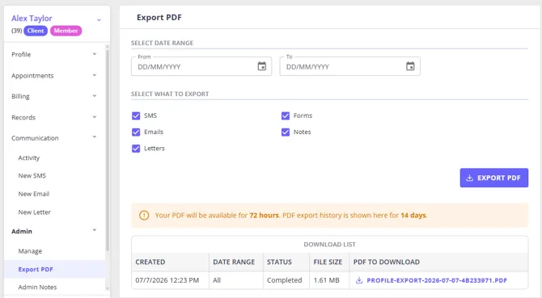
Task: Click the sidebar vertical scrollbar
Action: pyautogui.click(x=107, y=150)
